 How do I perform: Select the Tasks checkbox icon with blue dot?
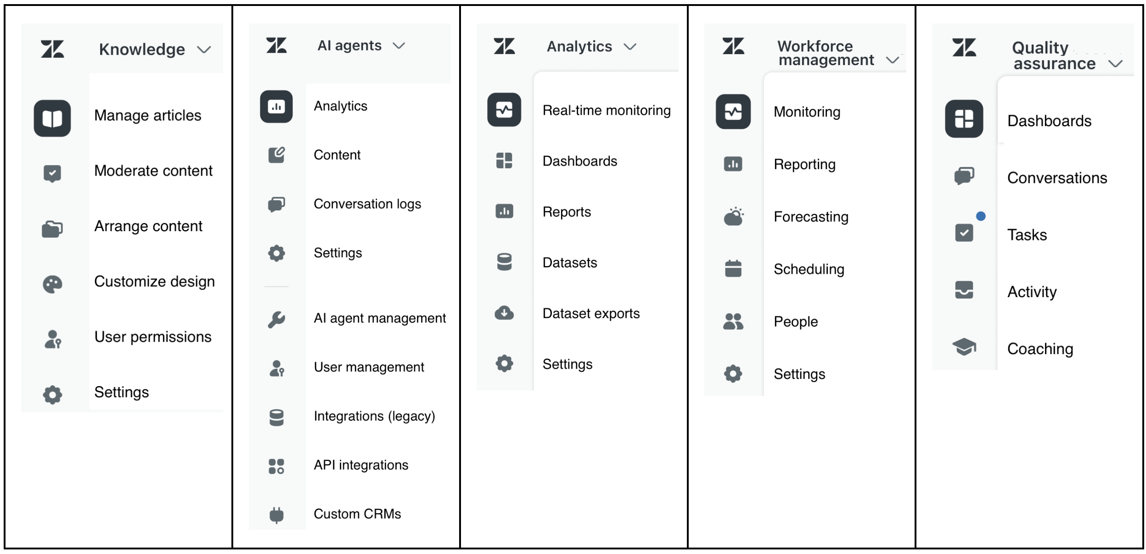[x=965, y=232]
